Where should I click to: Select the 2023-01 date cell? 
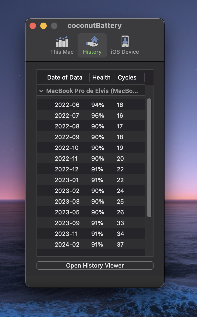pos(67,180)
